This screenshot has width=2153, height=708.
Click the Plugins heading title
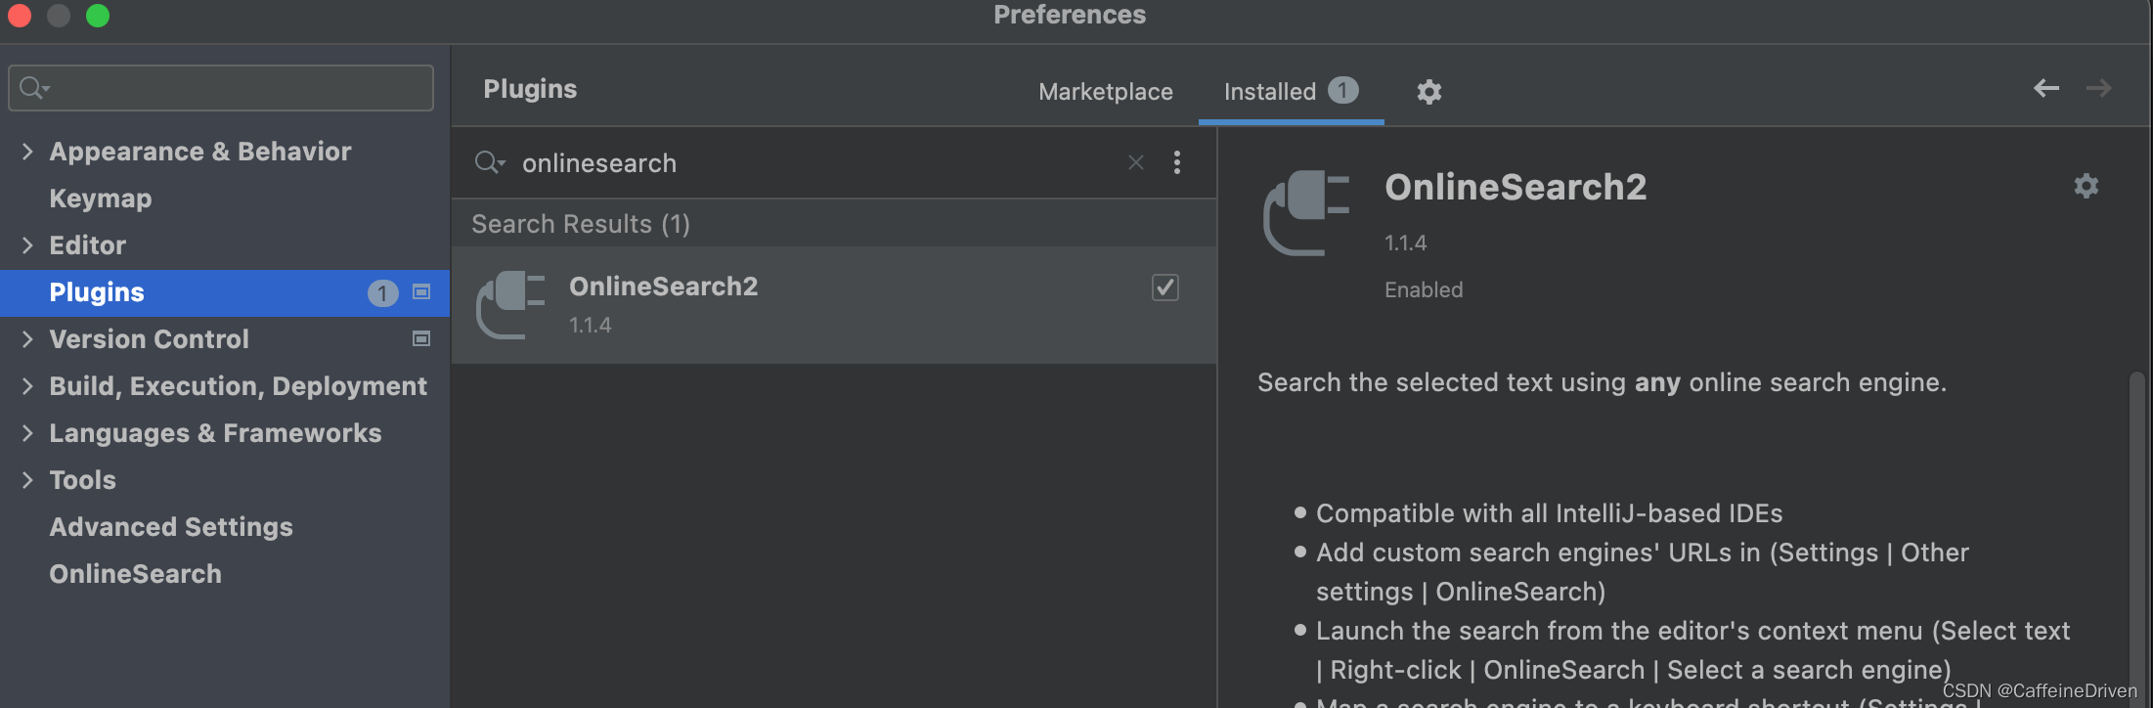tap(530, 89)
